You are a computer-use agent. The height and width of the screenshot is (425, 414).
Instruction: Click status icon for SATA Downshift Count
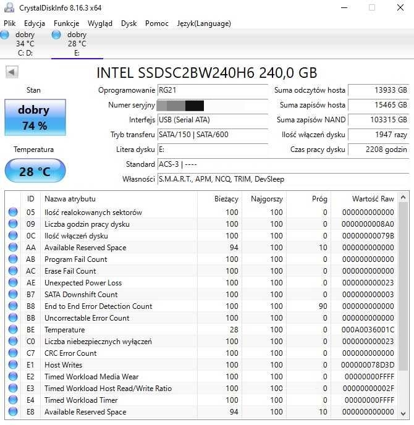point(13,295)
